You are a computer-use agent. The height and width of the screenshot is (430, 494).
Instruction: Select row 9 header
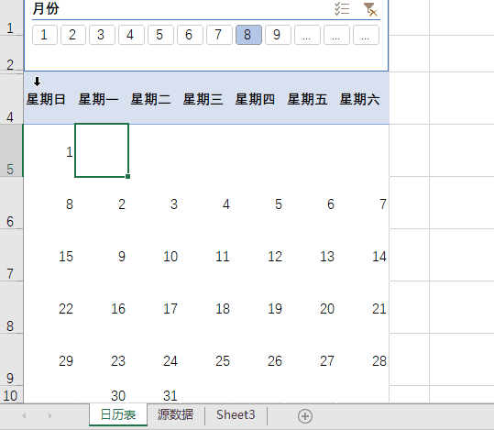coord(11,359)
